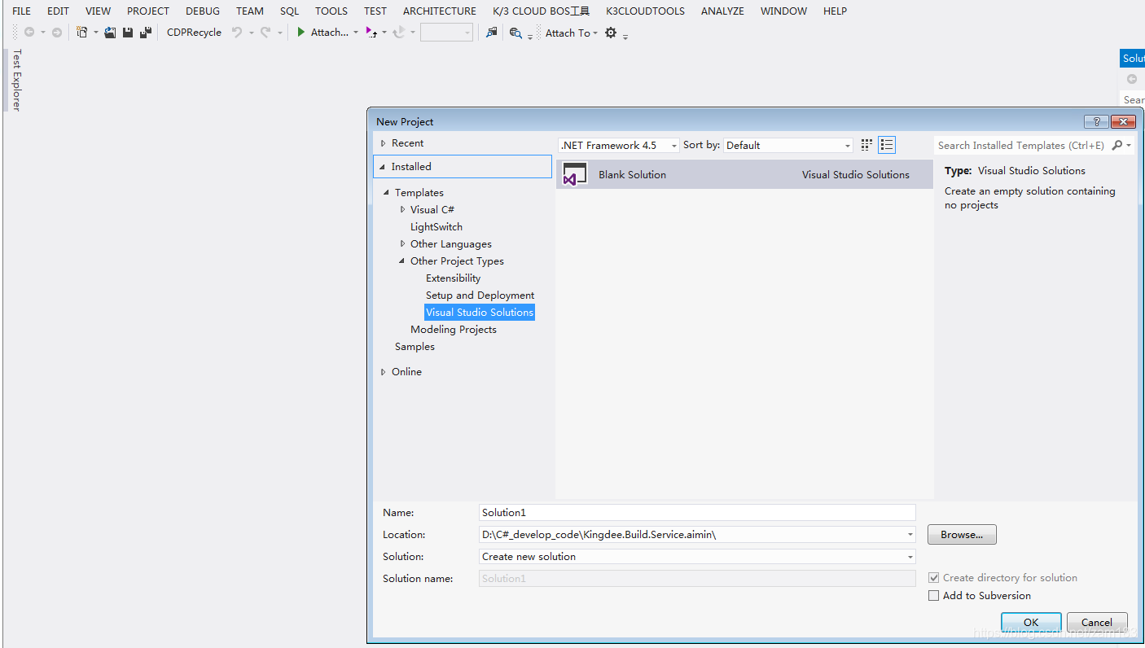Select the Extensibility tree item
The height and width of the screenshot is (648, 1145).
pyautogui.click(x=453, y=278)
